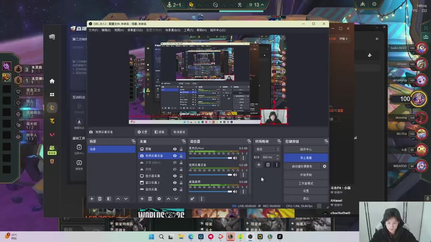Move source up arrow in the 来源 panel toolbar
The height and width of the screenshot is (242, 431).
168,198
